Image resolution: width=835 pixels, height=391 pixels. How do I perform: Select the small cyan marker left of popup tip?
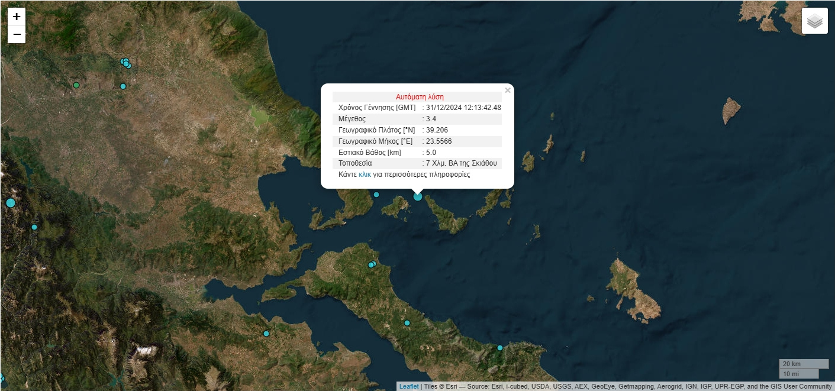pos(376,195)
